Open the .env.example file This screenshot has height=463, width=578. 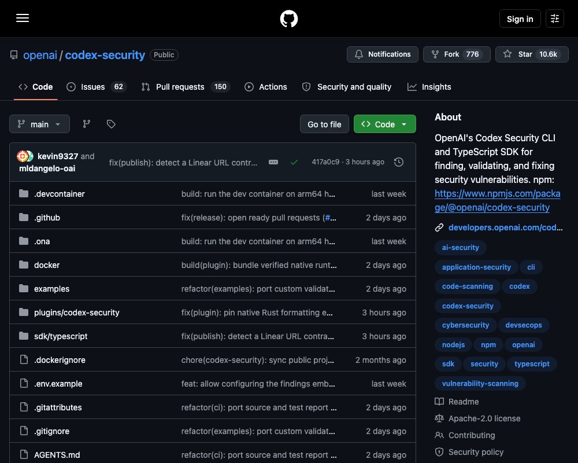point(58,384)
